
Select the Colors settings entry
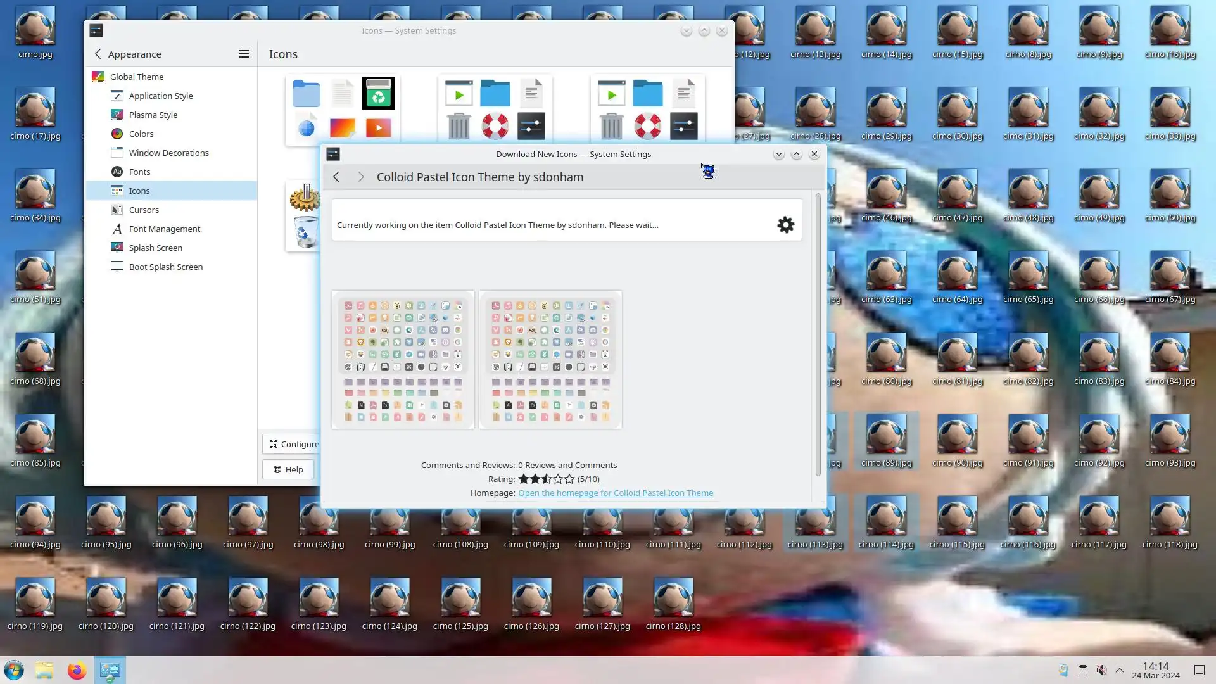point(141,134)
